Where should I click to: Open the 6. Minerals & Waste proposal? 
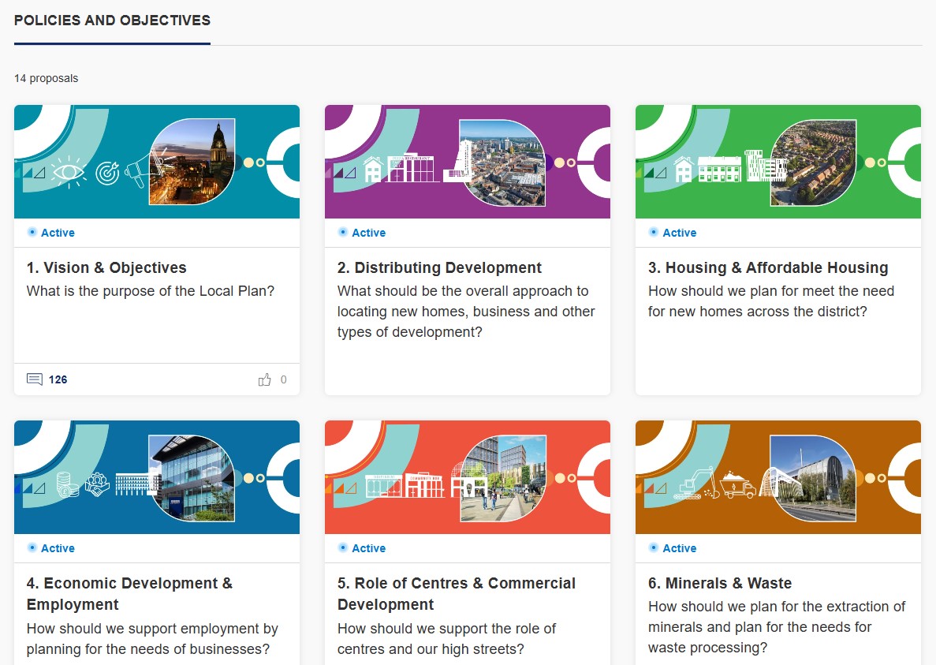tap(720, 583)
